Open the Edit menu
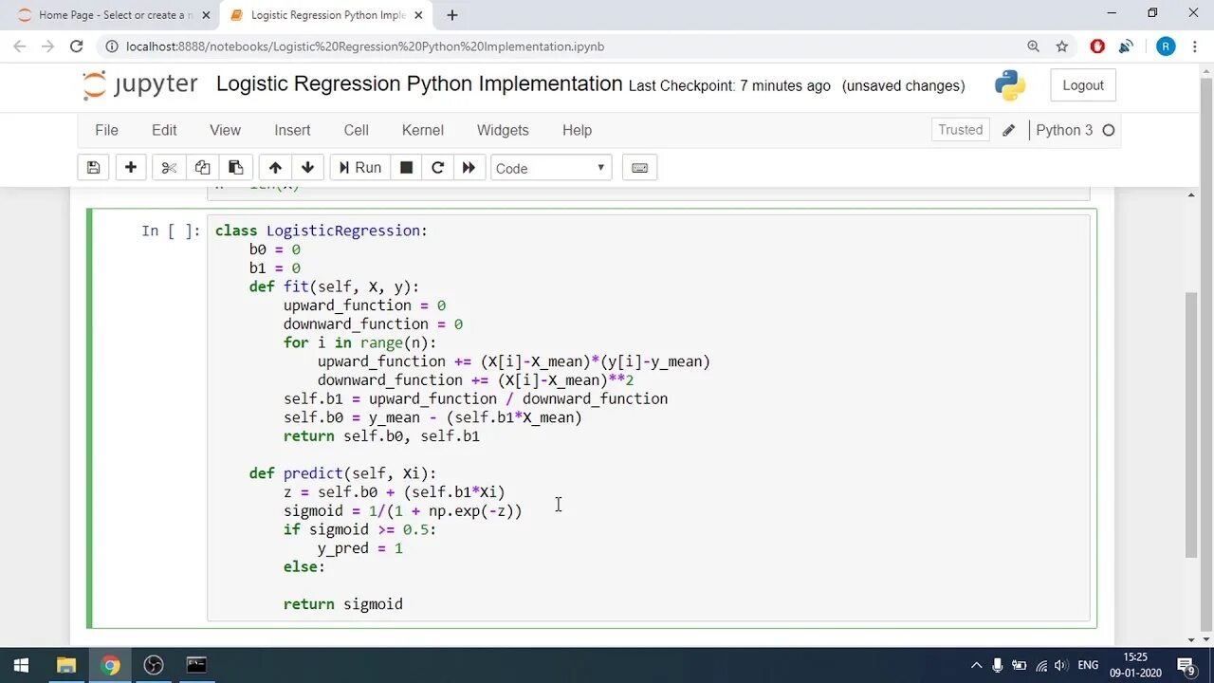 (164, 130)
